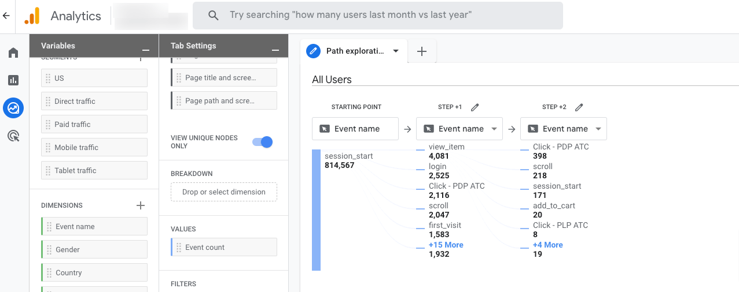Expand +15 More nodes in step 1
Screen dimensions: 739x292
[x=446, y=245]
